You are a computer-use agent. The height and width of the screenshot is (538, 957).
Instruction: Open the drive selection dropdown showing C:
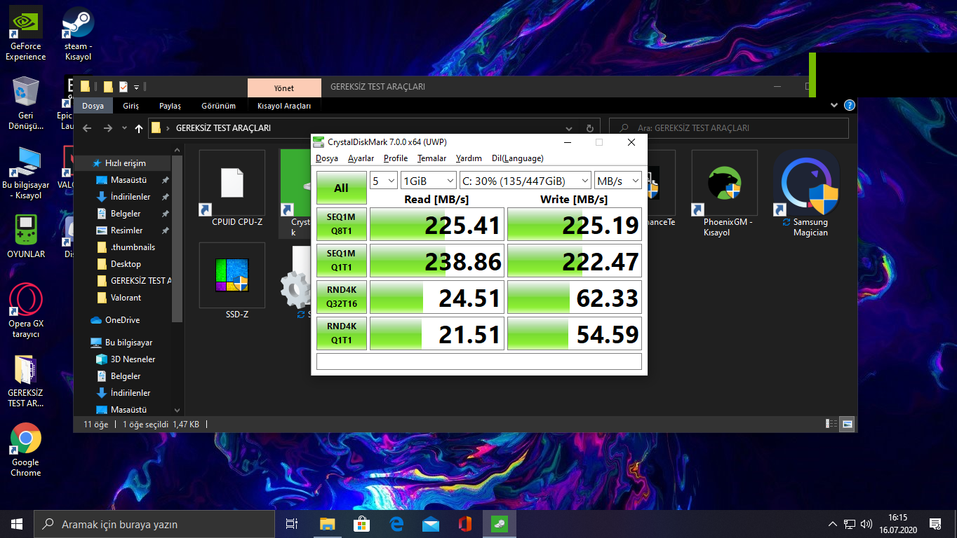point(524,180)
